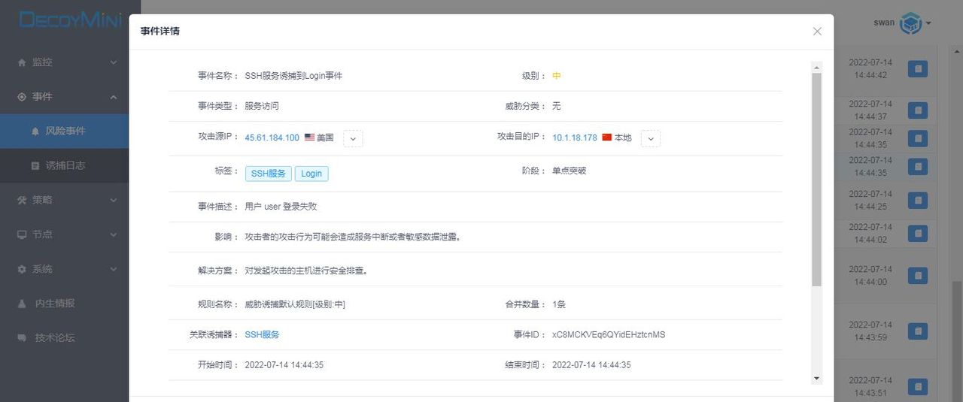Expand the 系统 chevron
This screenshot has width=963, height=402.
click(x=114, y=269)
